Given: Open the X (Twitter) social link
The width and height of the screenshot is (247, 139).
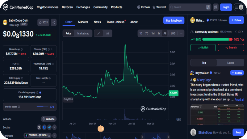Looking at the screenshot, I should click(39, 127).
